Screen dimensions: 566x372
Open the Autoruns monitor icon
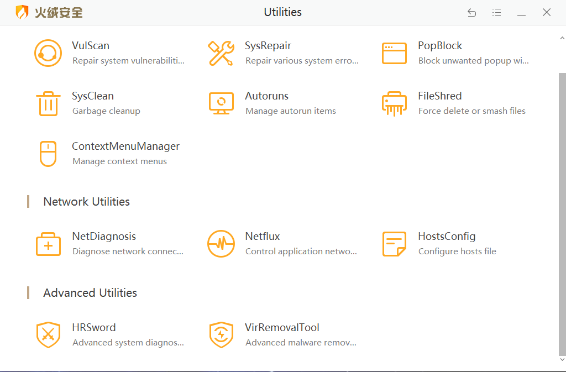(221, 103)
